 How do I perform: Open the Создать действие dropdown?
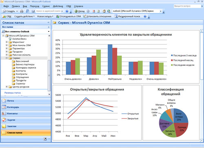click(x=24, y=16)
